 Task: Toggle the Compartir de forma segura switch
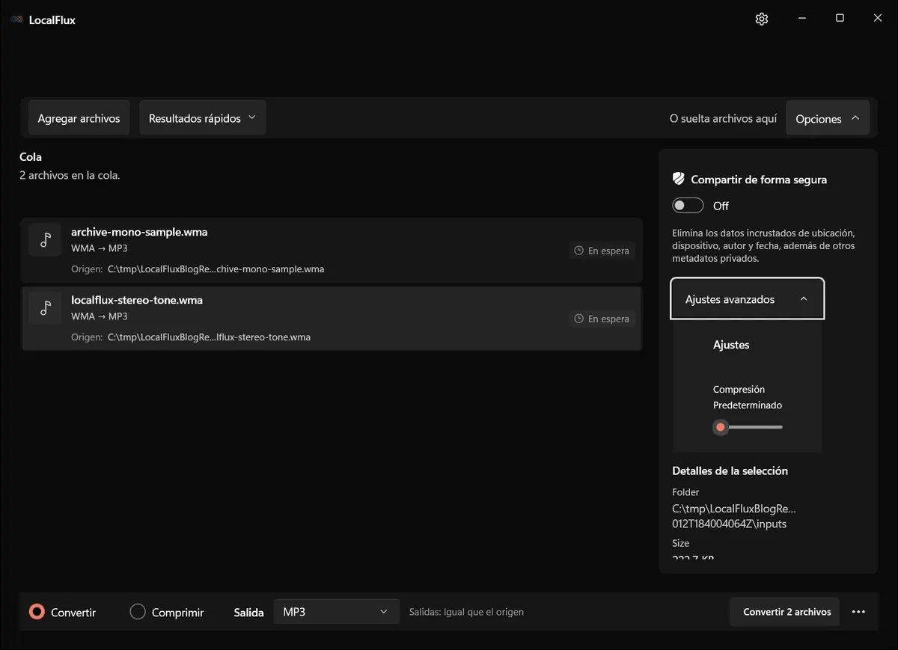point(688,206)
